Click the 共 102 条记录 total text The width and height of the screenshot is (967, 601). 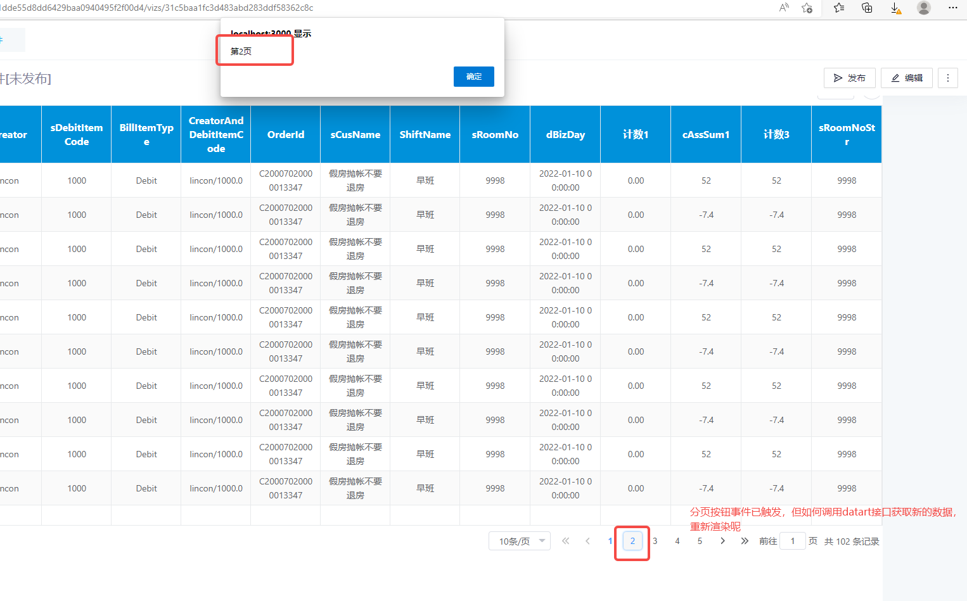point(852,541)
